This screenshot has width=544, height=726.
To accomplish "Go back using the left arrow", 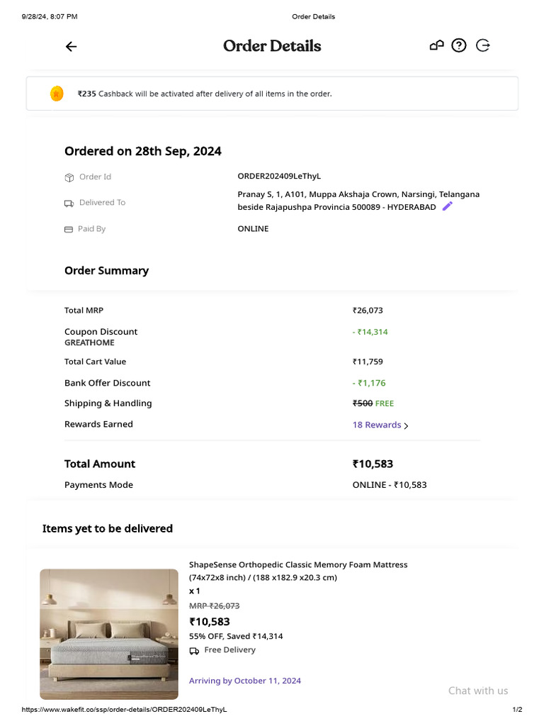I will (x=71, y=47).
